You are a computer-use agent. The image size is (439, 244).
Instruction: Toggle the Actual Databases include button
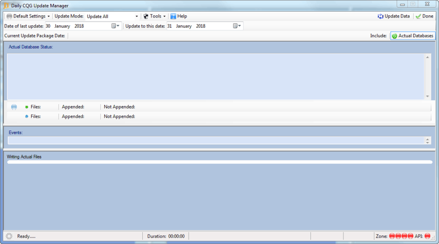click(x=413, y=36)
